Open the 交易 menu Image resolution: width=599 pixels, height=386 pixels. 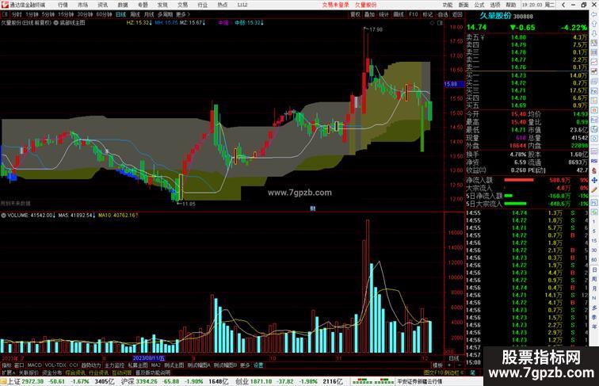(x=182, y=5)
